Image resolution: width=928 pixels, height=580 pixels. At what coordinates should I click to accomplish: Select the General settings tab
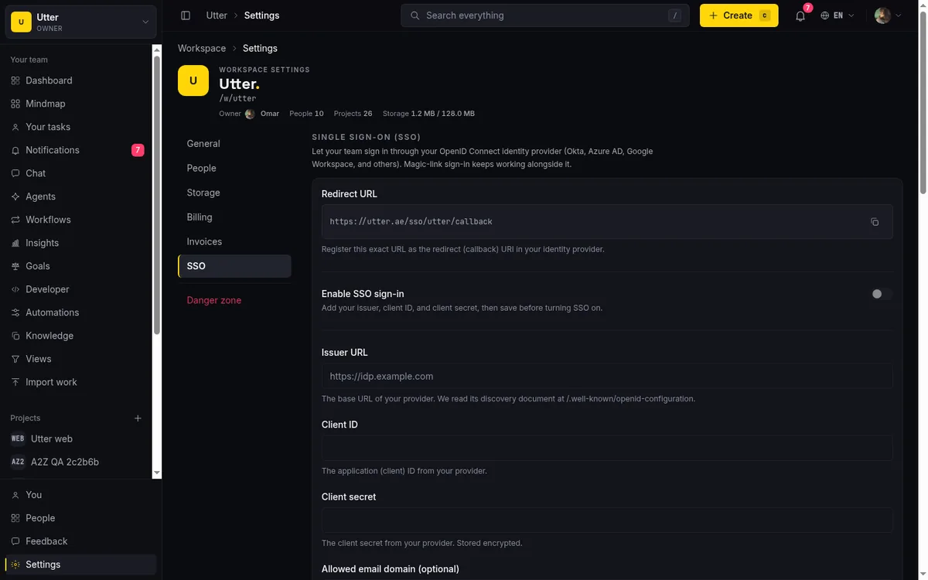pyautogui.click(x=234, y=144)
